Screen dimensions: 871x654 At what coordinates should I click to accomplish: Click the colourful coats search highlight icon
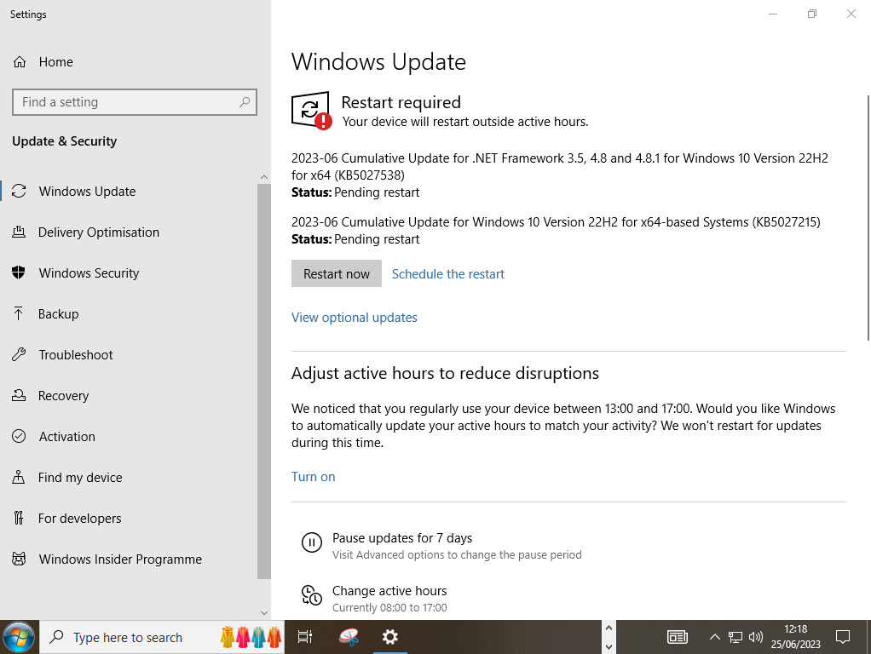(x=251, y=637)
